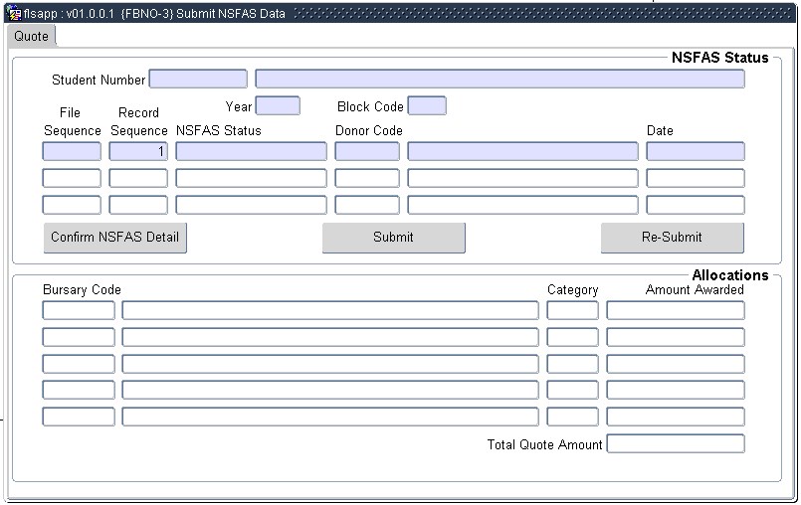Viewport: 801px width, 505px height.
Task: Switch to the Quote tab
Action: pyautogui.click(x=31, y=36)
